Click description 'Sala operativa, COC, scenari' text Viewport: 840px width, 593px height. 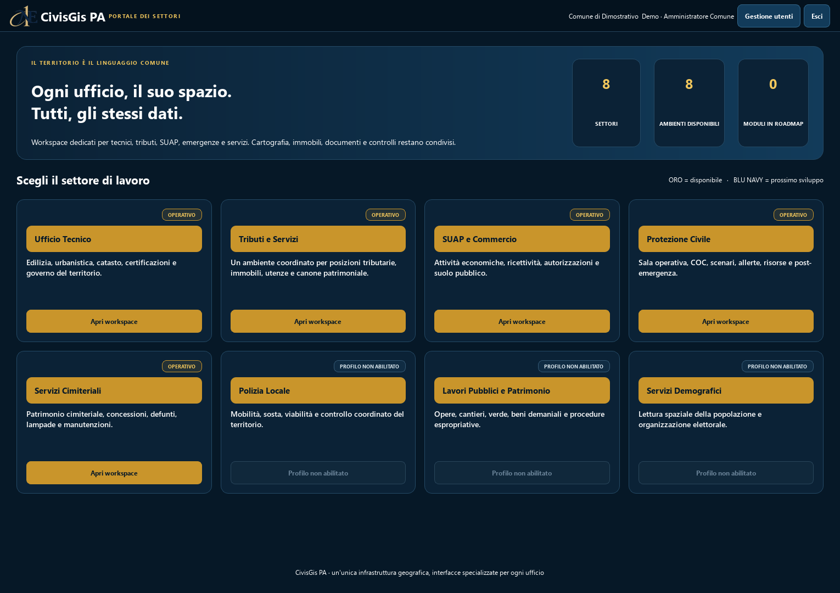click(x=725, y=268)
